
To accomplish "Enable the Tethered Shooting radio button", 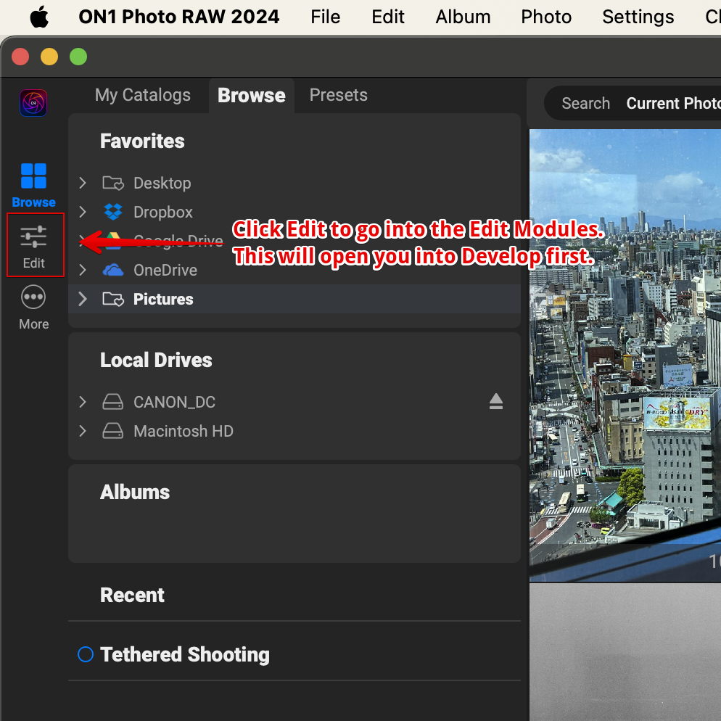I will (86, 655).
